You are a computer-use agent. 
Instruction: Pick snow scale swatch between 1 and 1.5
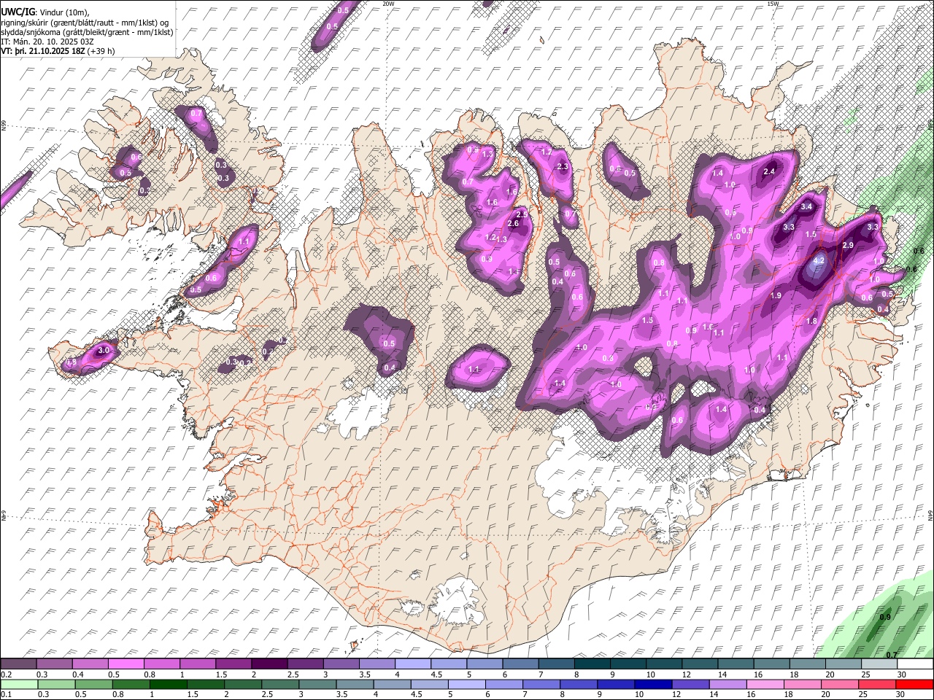[198, 664]
